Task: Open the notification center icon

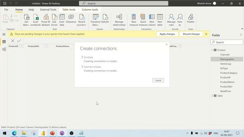Action: 238,133
